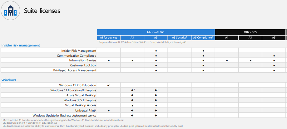The height and width of the screenshot is (129, 287).
Task: Click the Office 365 black header band
Action: [x=250, y=32]
